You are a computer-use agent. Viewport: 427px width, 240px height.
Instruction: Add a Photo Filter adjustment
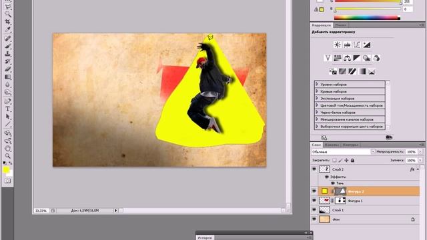[366, 58]
